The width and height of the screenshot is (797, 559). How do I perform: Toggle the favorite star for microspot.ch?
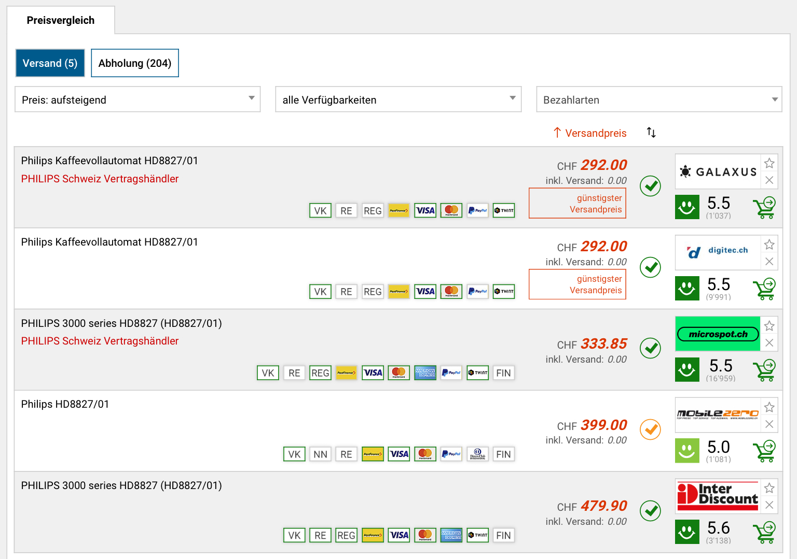click(769, 326)
